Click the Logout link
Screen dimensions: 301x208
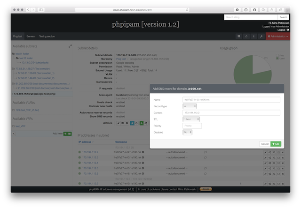pyautogui.click(x=281, y=30)
